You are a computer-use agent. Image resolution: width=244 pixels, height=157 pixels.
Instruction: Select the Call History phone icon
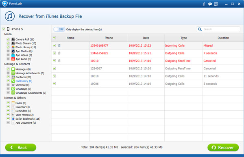click(13, 81)
